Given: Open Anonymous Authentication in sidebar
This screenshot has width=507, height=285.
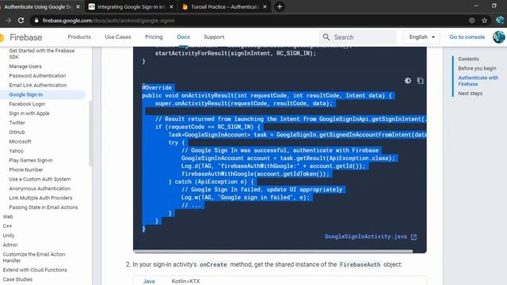Looking at the screenshot, I should (x=40, y=188).
